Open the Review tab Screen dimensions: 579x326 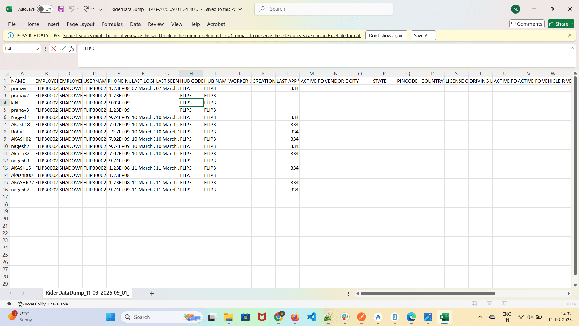156,24
